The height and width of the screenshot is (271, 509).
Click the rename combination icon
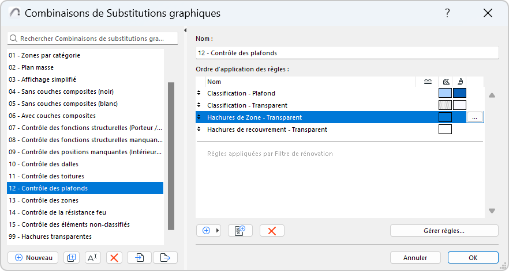click(x=93, y=258)
